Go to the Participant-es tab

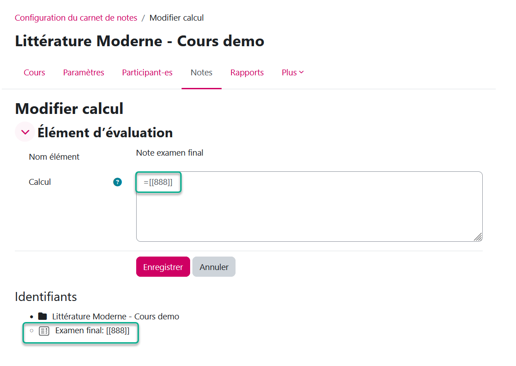point(147,73)
